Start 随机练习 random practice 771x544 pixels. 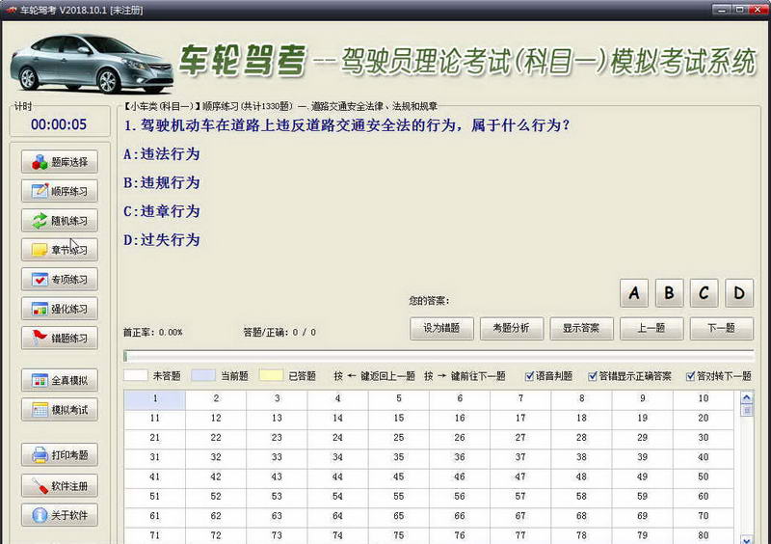pos(60,221)
